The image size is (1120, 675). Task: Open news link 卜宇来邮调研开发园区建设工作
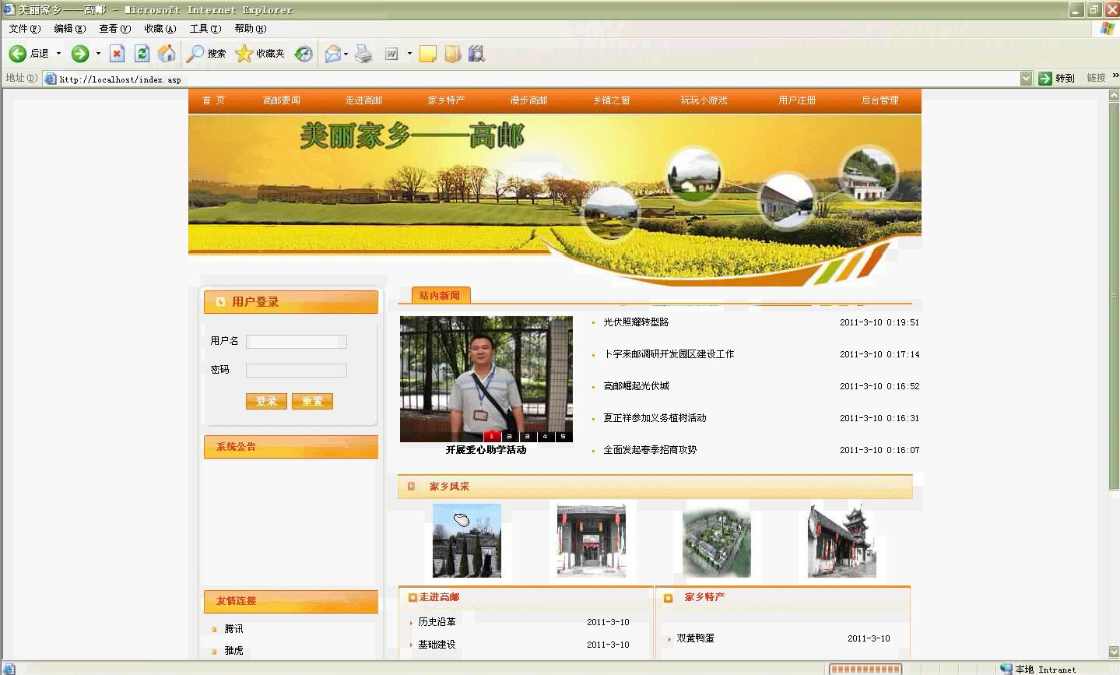(669, 354)
